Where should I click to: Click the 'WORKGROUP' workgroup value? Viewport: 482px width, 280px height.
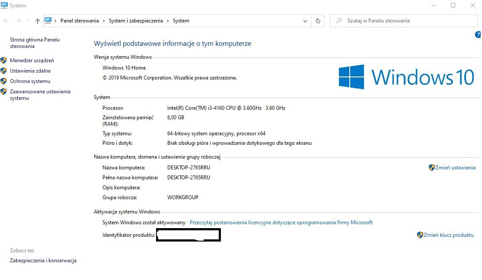pyautogui.click(x=183, y=197)
